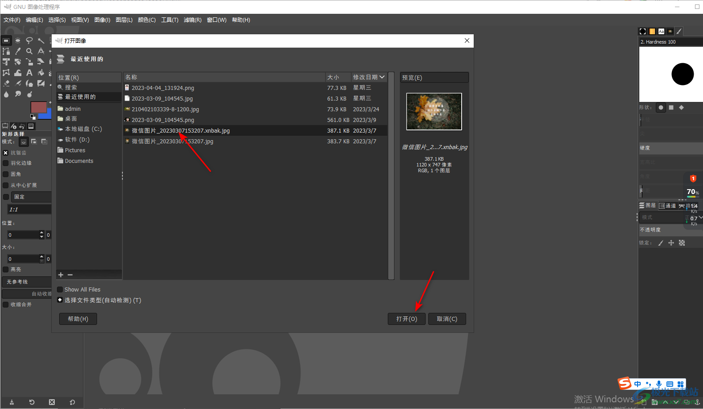This screenshot has width=703, height=409.
Task: Add current folder to bookmarks with plus
Action: point(61,275)
